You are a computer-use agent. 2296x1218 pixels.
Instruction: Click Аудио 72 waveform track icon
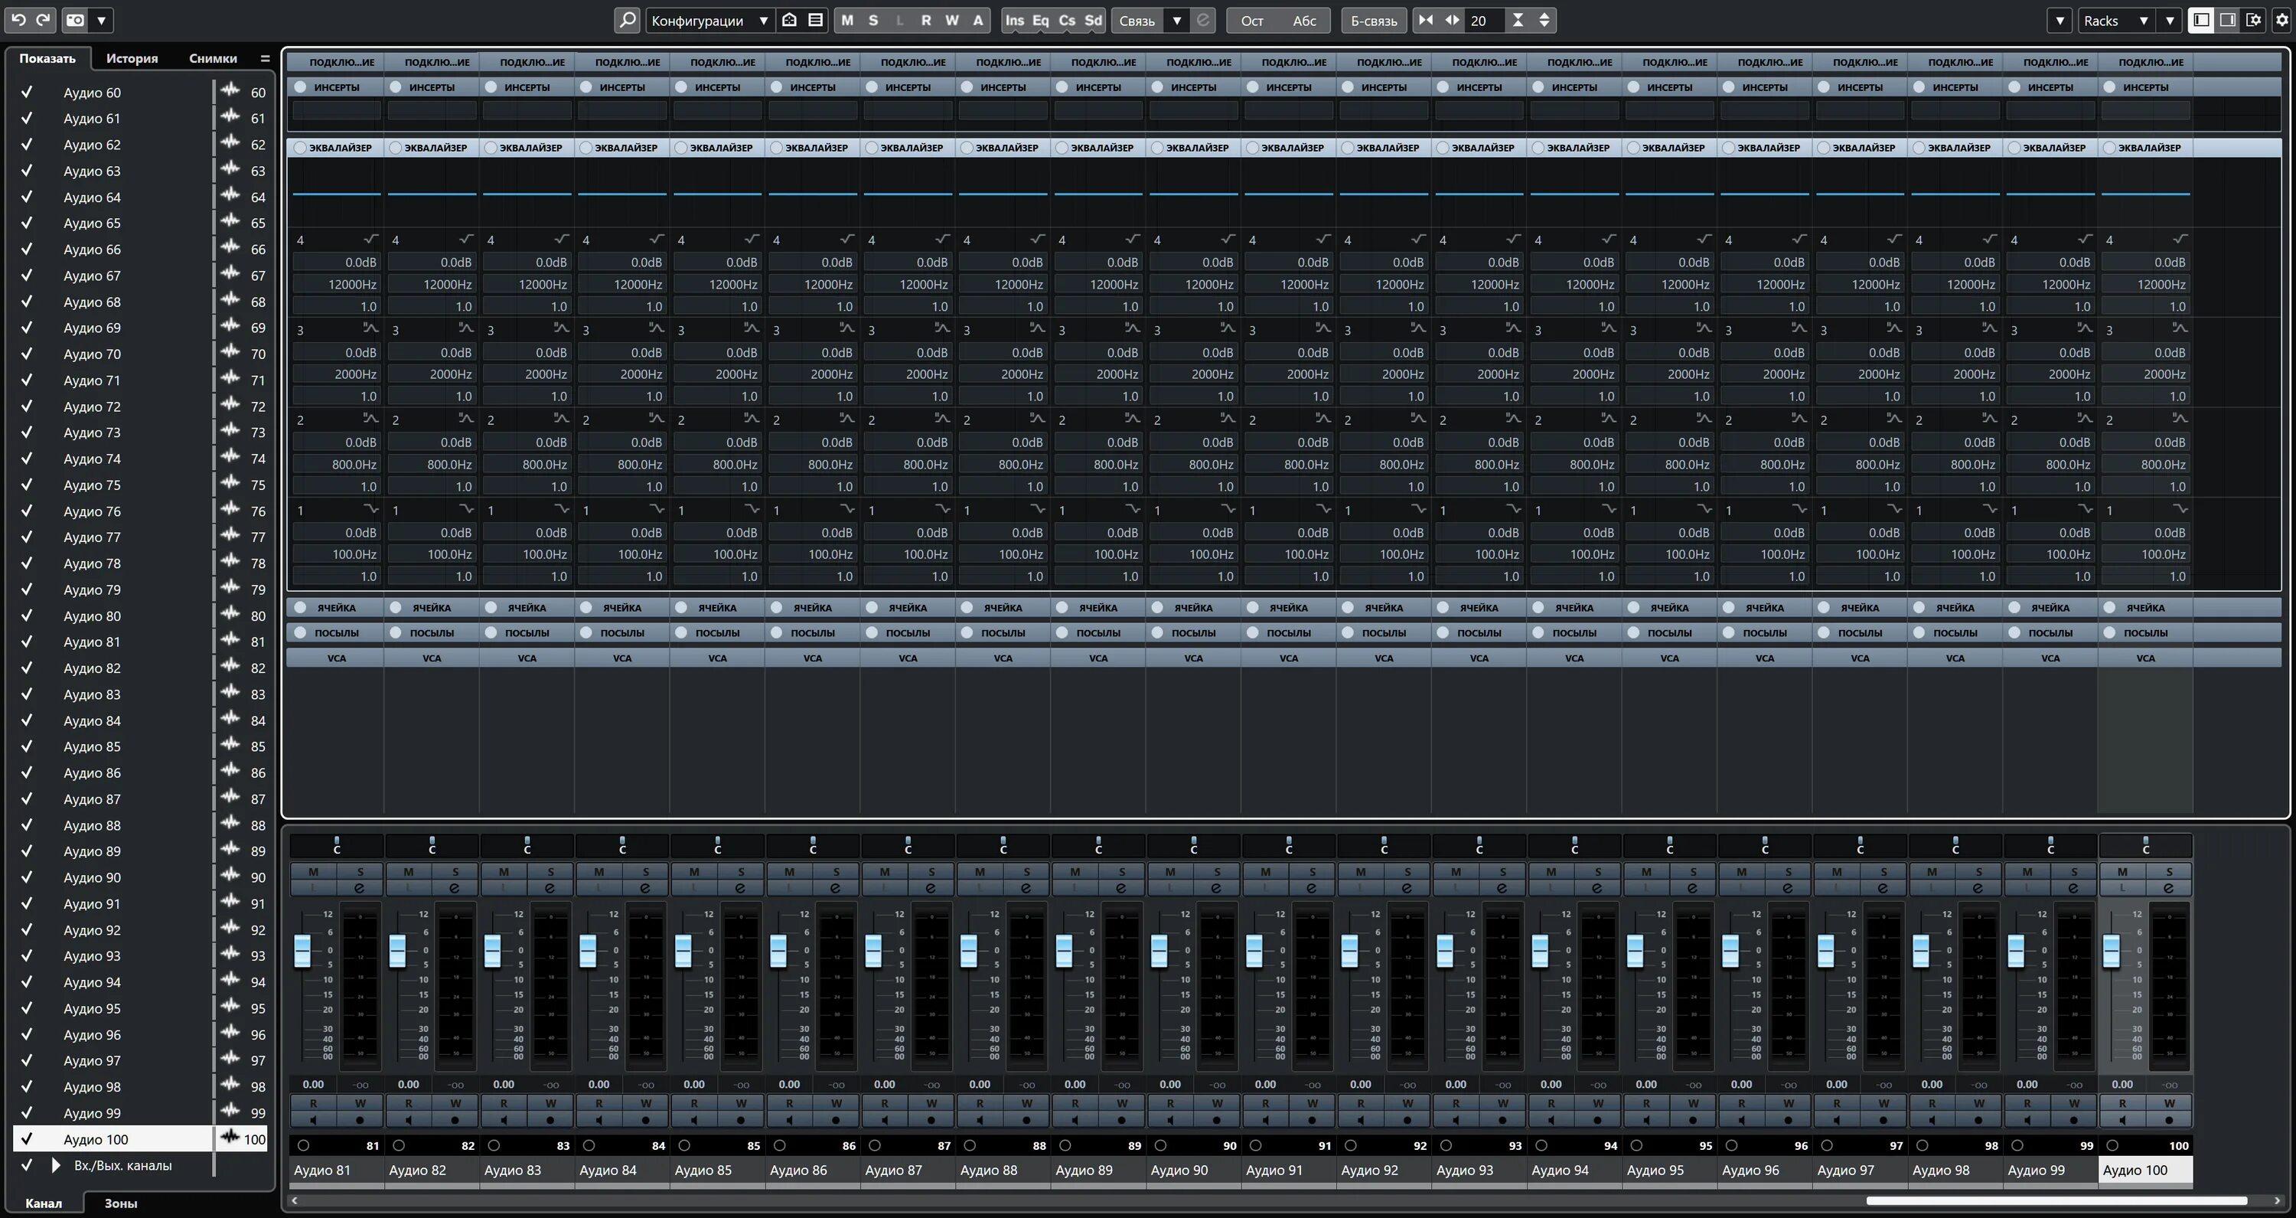click(x=231, y=406)
